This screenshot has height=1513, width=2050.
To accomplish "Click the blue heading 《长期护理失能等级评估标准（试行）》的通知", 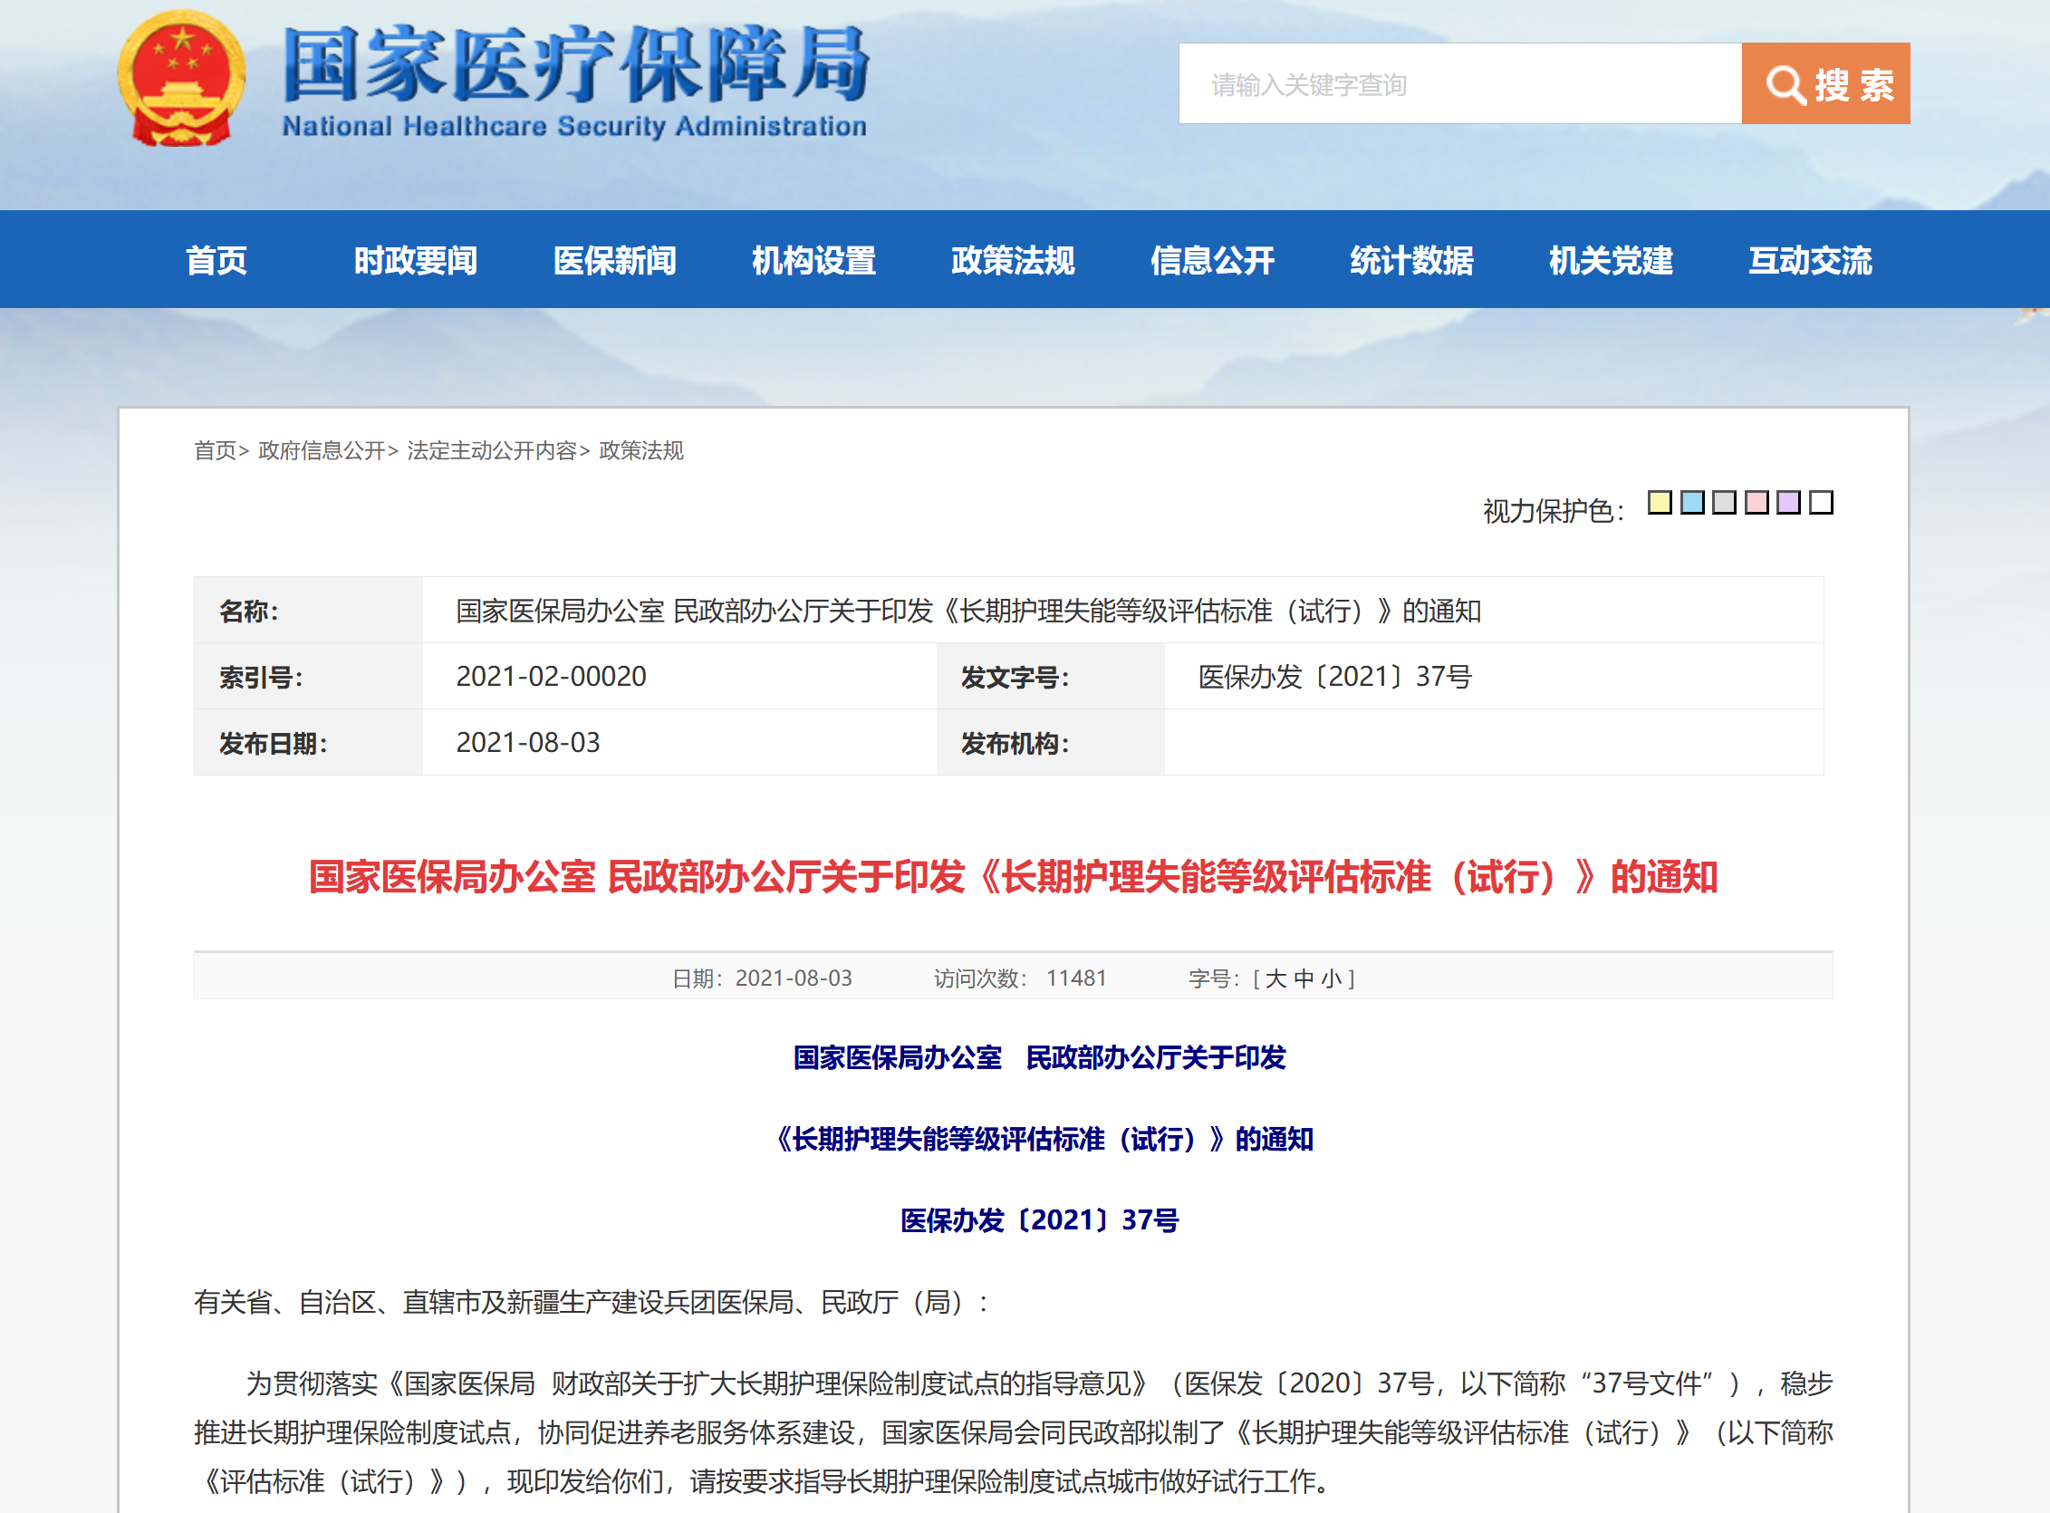I will pos(1044,1139).
